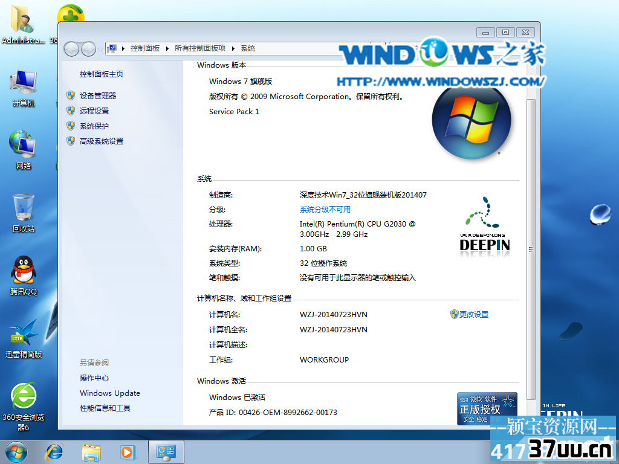Close the system window
619x464 pixels.
525,33
